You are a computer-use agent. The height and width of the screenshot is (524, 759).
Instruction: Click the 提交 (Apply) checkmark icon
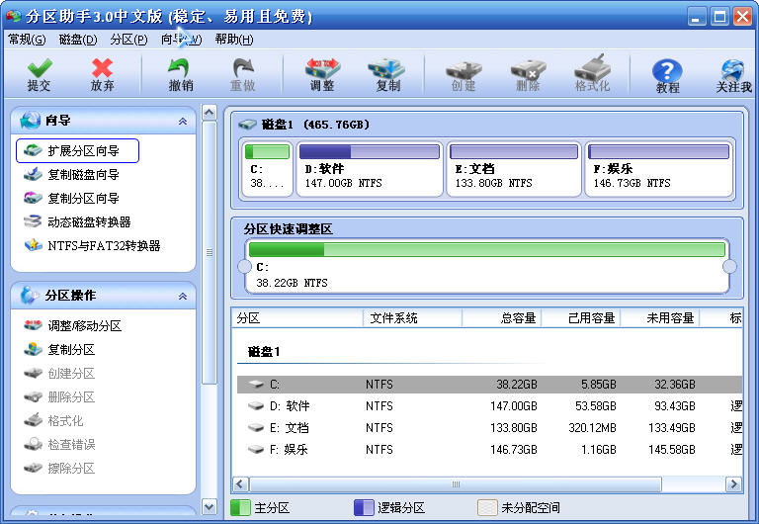tap(39, 69)
